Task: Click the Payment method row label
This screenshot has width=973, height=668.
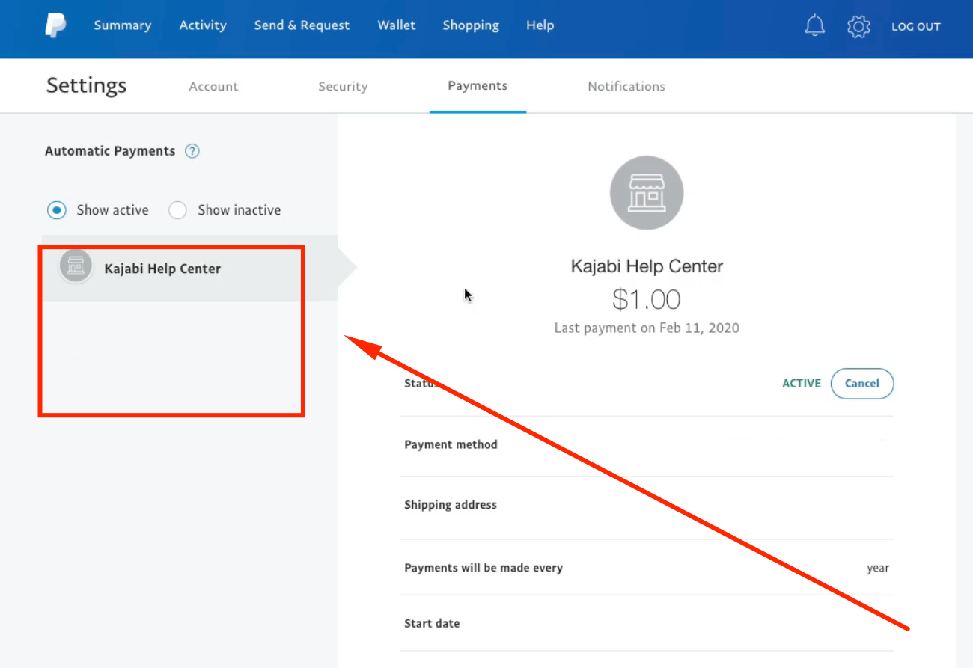Action: [451, 444]
